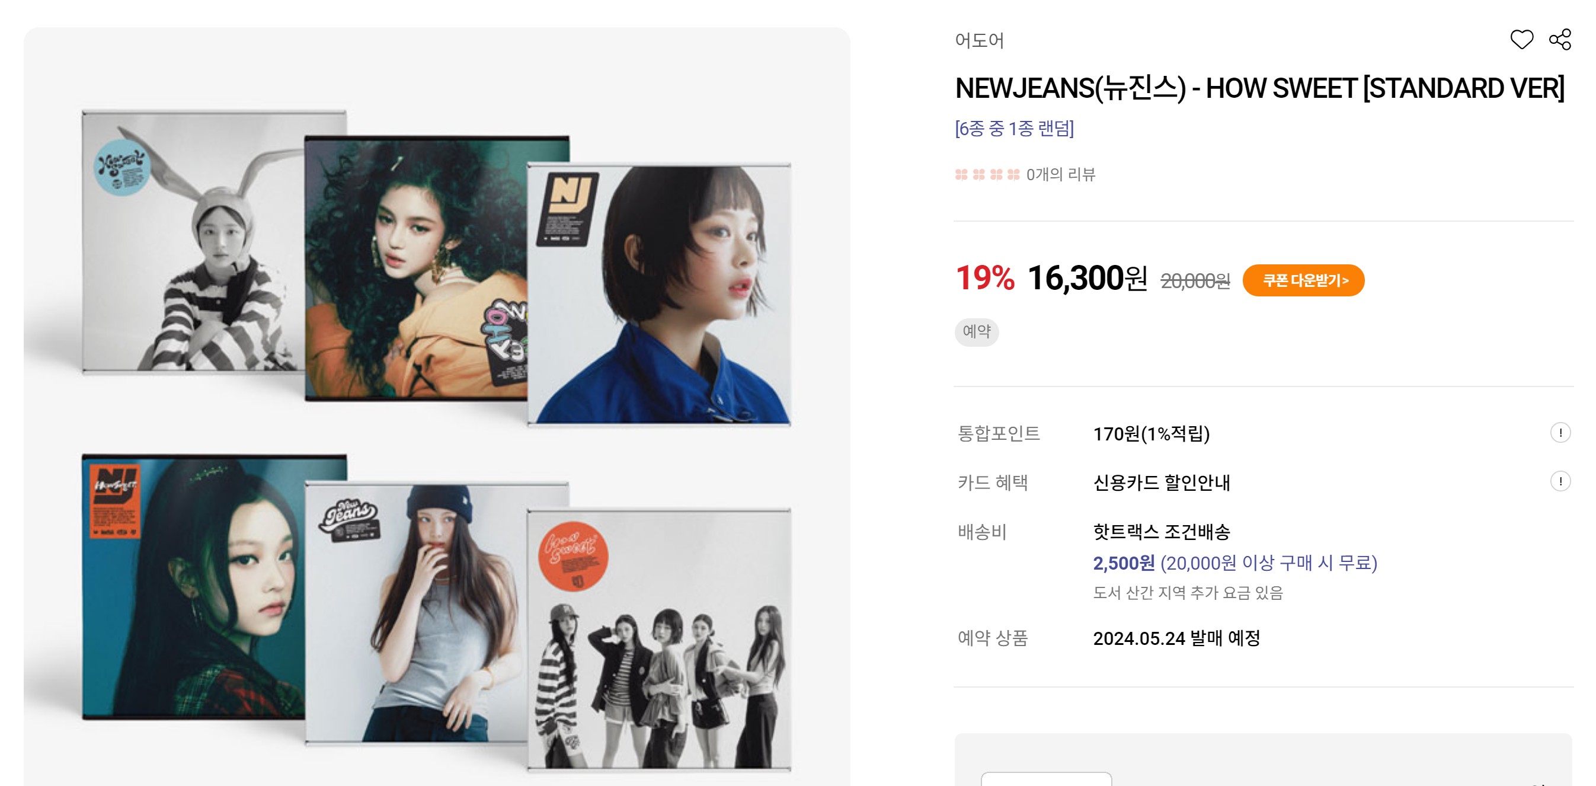The height and width of the screenshot is (786, 1596).
Task: Click the 핫트랙스 조건배송 shipping text
Action: pyautogui.click(x=1161, y=531)
